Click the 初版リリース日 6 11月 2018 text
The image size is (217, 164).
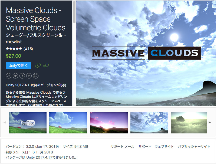click(x=29, y=152)
